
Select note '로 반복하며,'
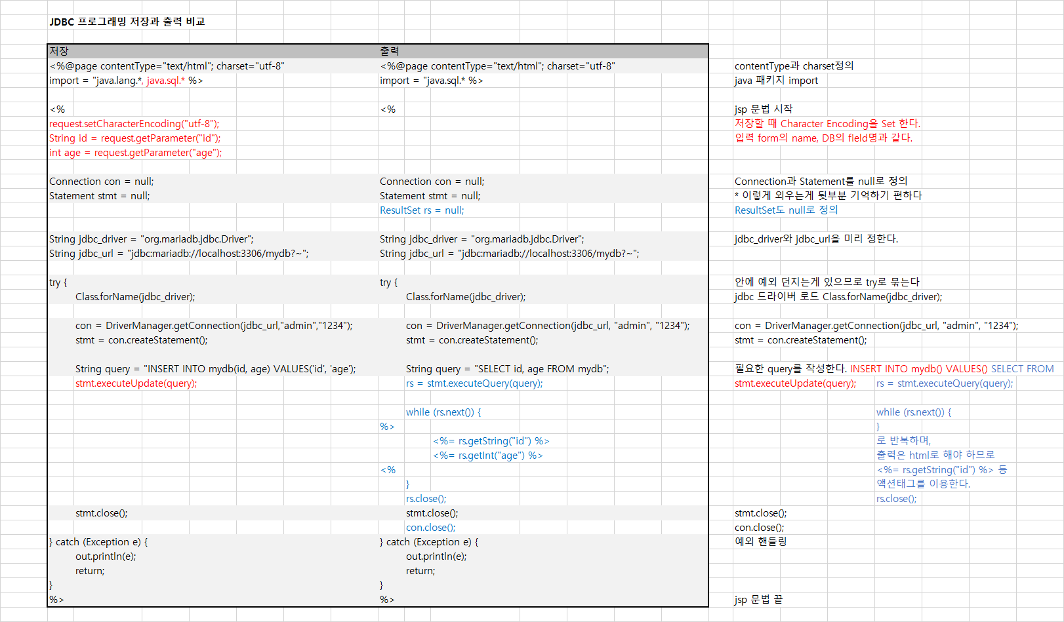[x=904, y=440]
